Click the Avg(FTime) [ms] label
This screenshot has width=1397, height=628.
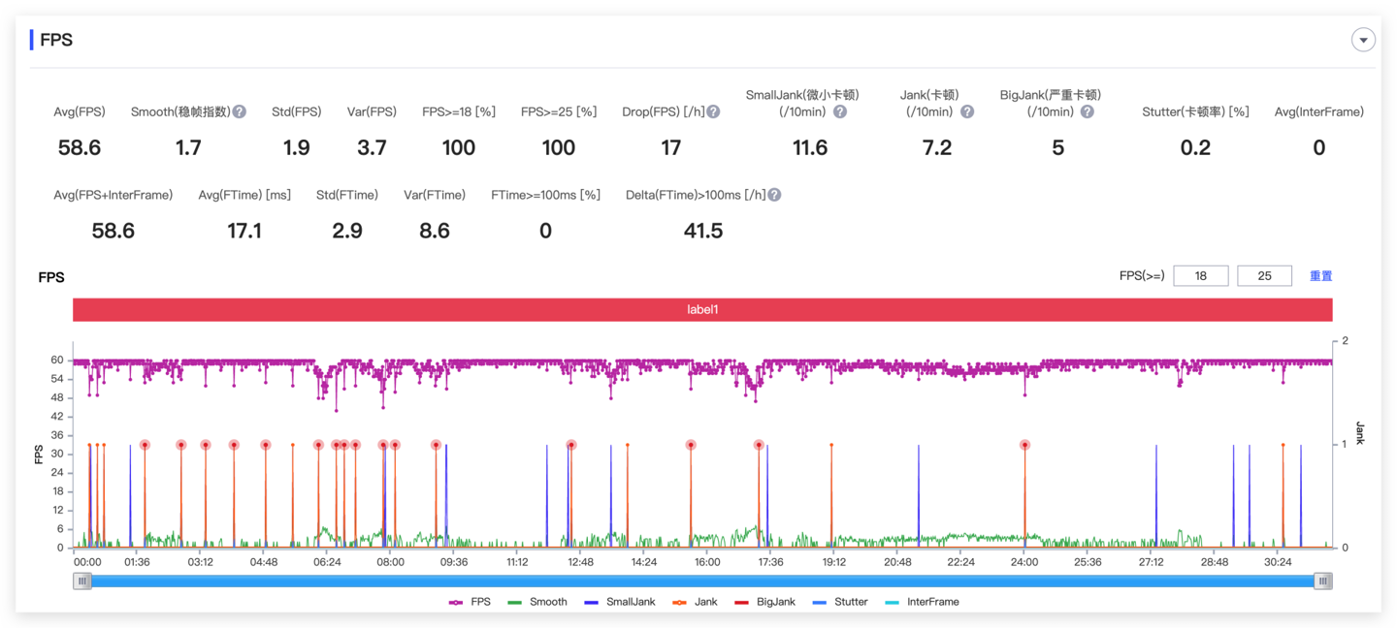[244, 195]
